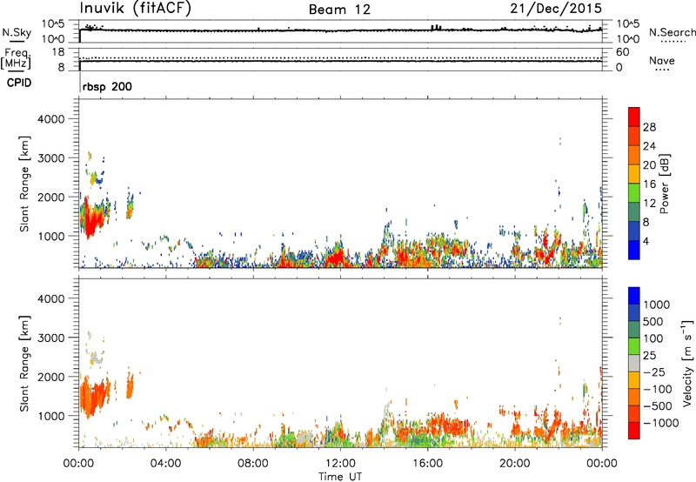This screenshot has height=482, width=696.
Task: Click the date '21/Dec/2015'
Action: [x=556, y=8]
